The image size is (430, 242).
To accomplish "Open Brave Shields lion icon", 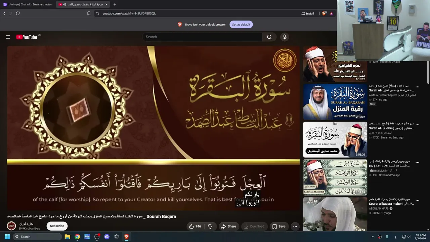I will pos(324,13).
